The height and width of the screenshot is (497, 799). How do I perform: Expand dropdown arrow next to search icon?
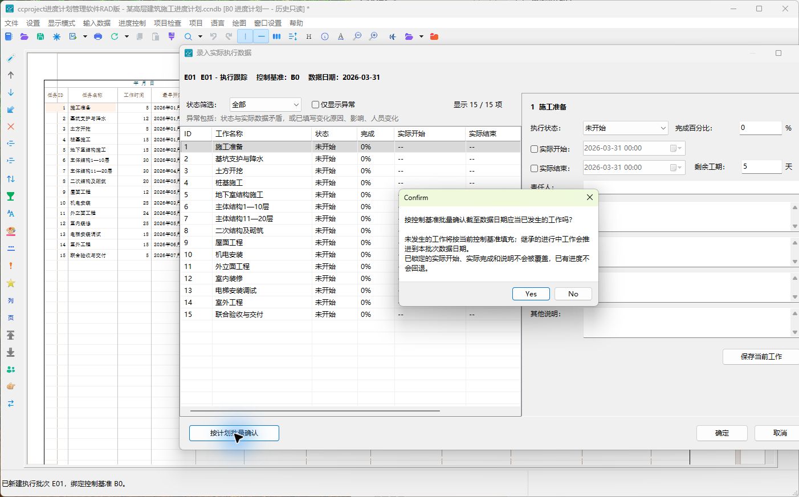[x=200, y=36]
